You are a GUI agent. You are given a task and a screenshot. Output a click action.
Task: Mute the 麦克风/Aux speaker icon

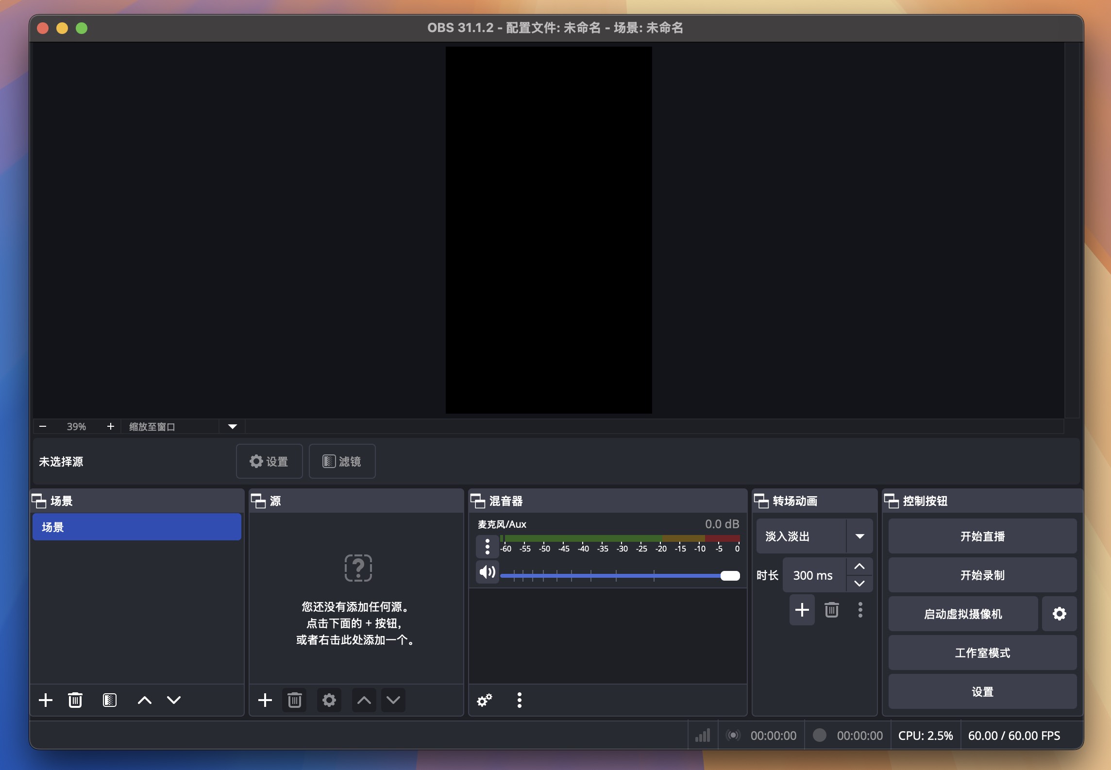487,572
